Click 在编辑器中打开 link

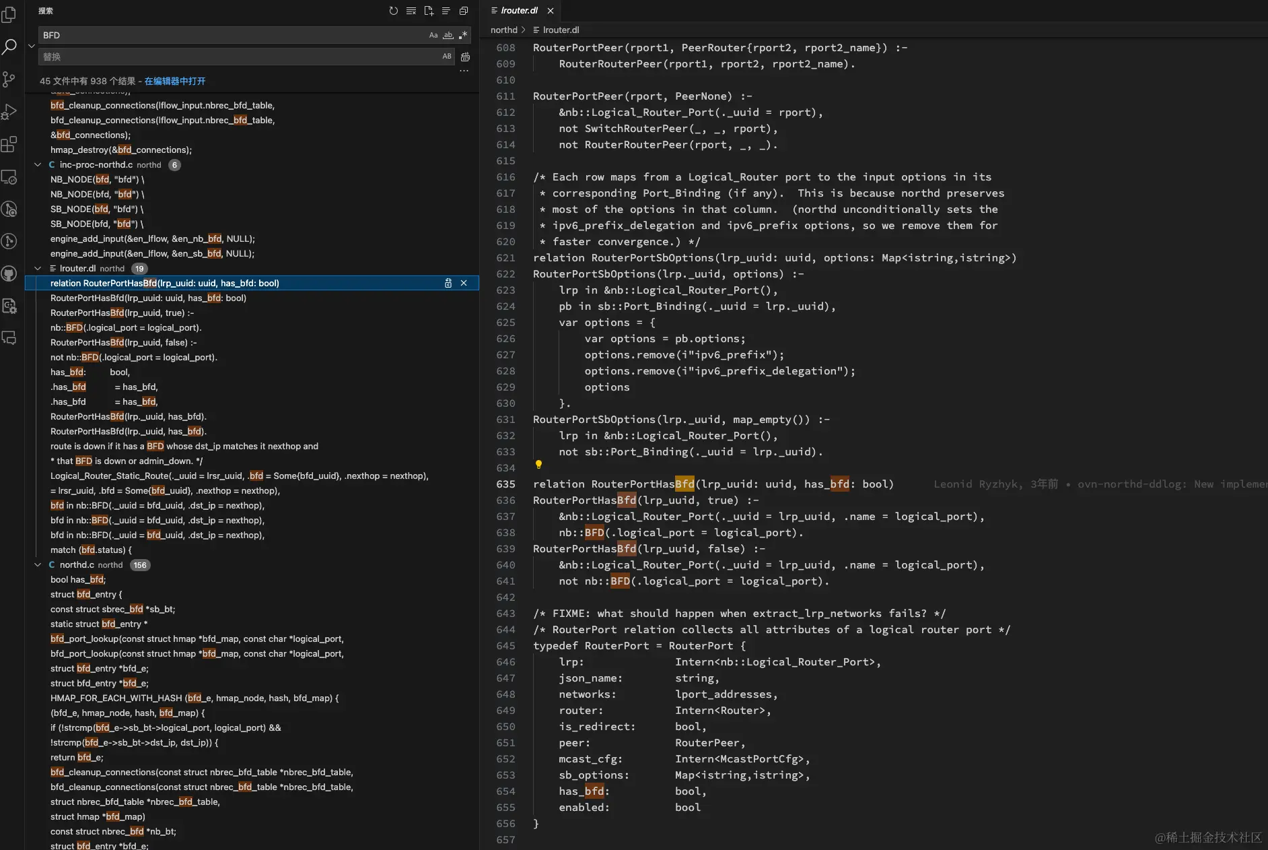[x=175, y=81]
